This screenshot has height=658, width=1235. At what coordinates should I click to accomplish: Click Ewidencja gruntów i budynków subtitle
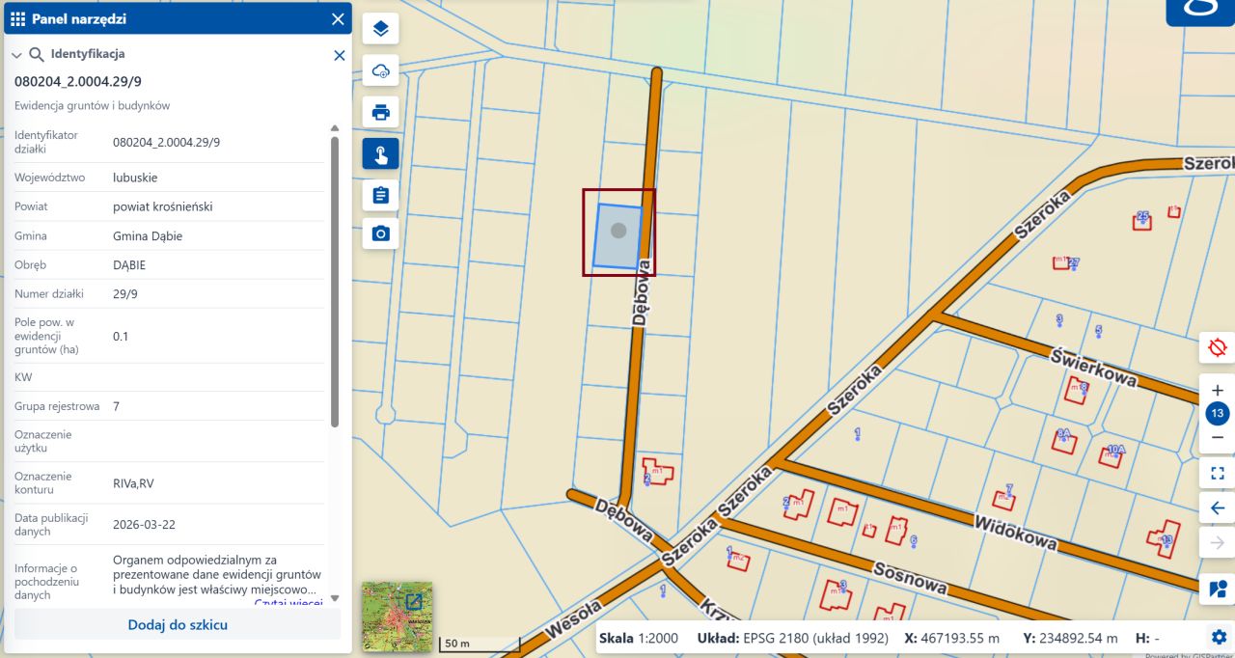click(x=92, y=105)
